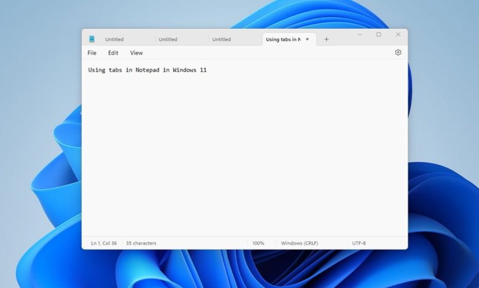This screenshot has width=479, height=288.
Task: Open the Edit menu
Action: [113, 53]
